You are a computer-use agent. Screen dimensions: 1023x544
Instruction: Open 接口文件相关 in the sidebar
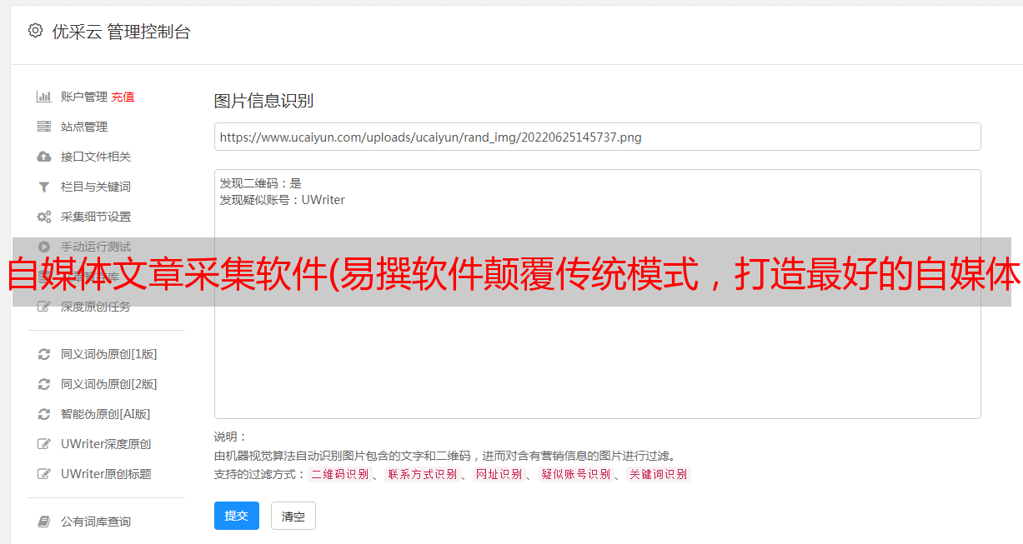pyautogui.click(x=96, y=157)
